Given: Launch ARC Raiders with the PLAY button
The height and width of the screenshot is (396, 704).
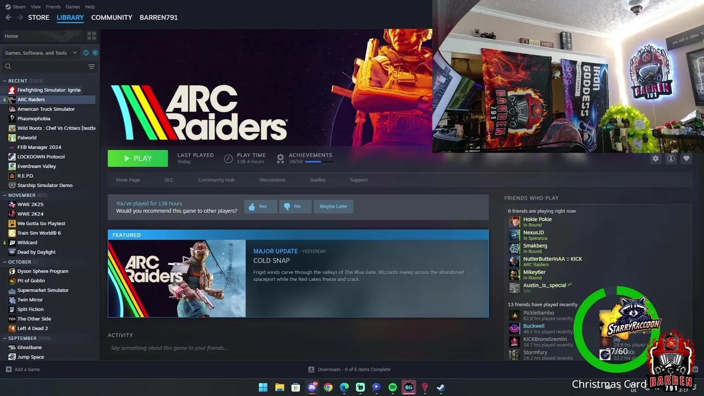Looking at the screenshot, I should [x=137, y=158].
